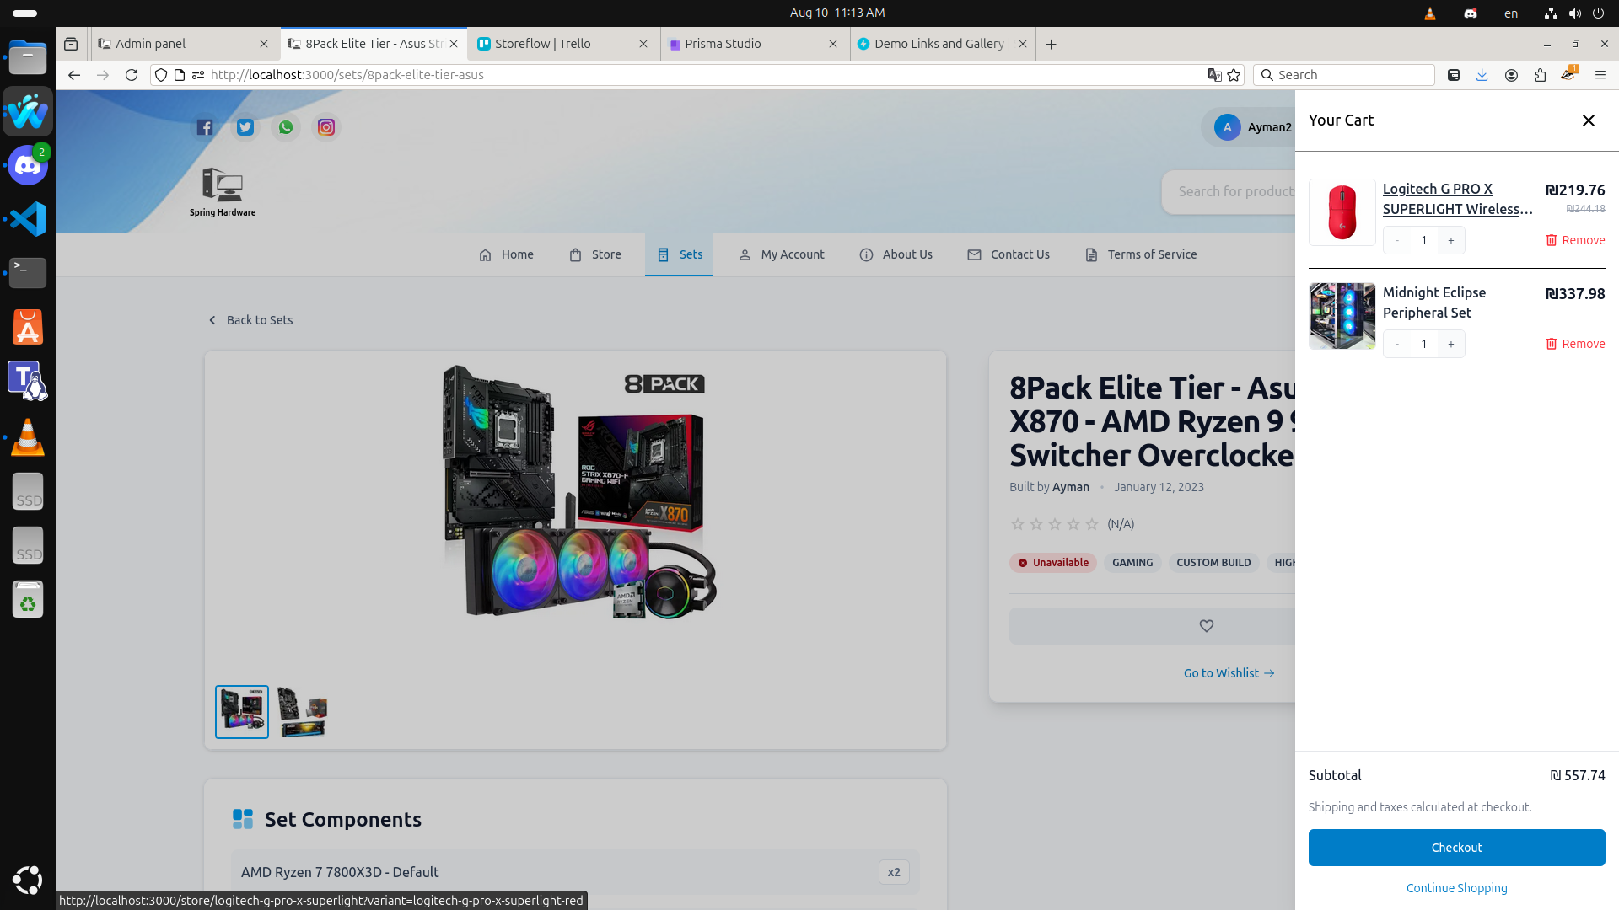Viewport: 1619px width, 910px height.
Task: Click the wishlist heart button
Action: click(1206, 626)
